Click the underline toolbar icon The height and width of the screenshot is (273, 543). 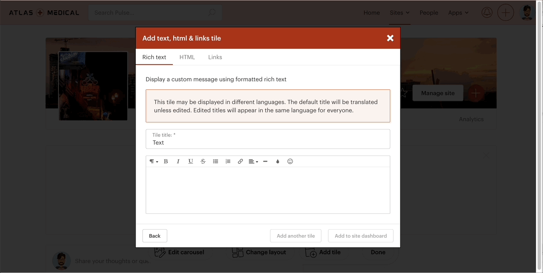pos(191,161)
